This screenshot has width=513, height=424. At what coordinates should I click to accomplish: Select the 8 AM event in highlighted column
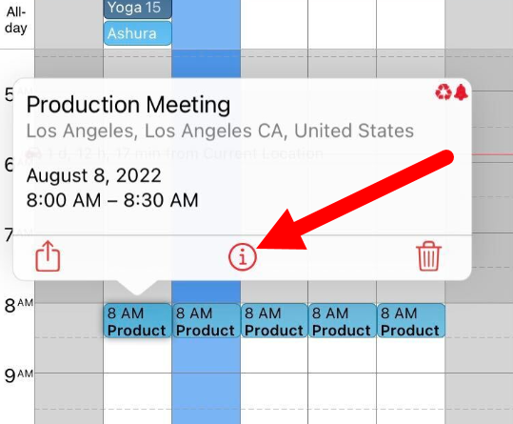[207, 320]
